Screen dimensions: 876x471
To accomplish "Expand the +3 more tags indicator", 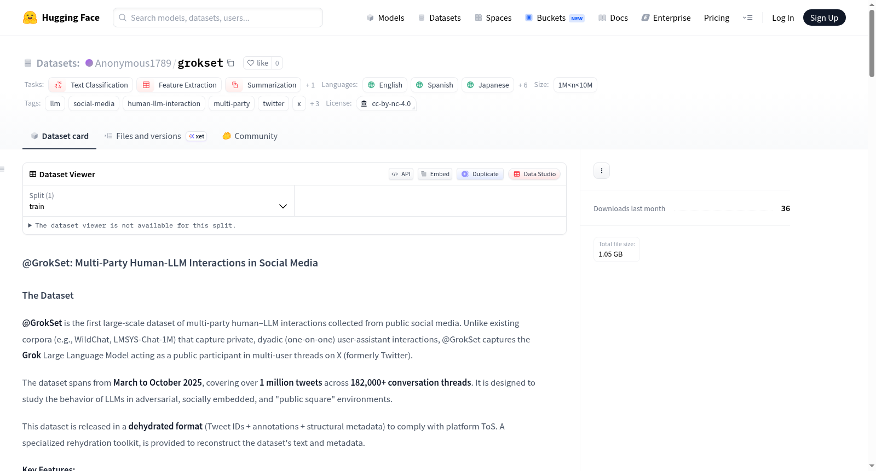I will tap(315, 103).
